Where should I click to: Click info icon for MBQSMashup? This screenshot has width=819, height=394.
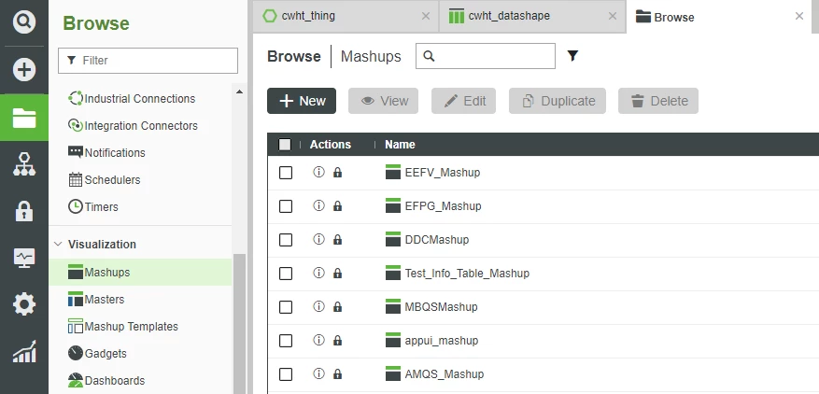318,306
